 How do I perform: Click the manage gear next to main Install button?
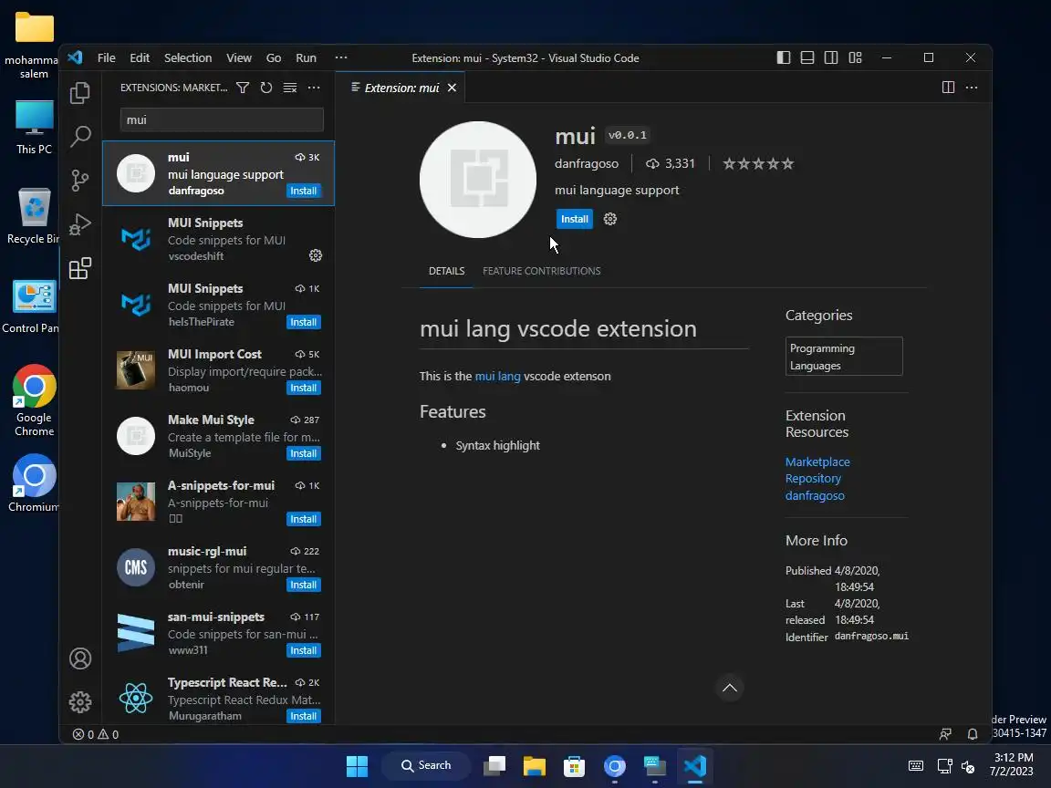(610, 219)
